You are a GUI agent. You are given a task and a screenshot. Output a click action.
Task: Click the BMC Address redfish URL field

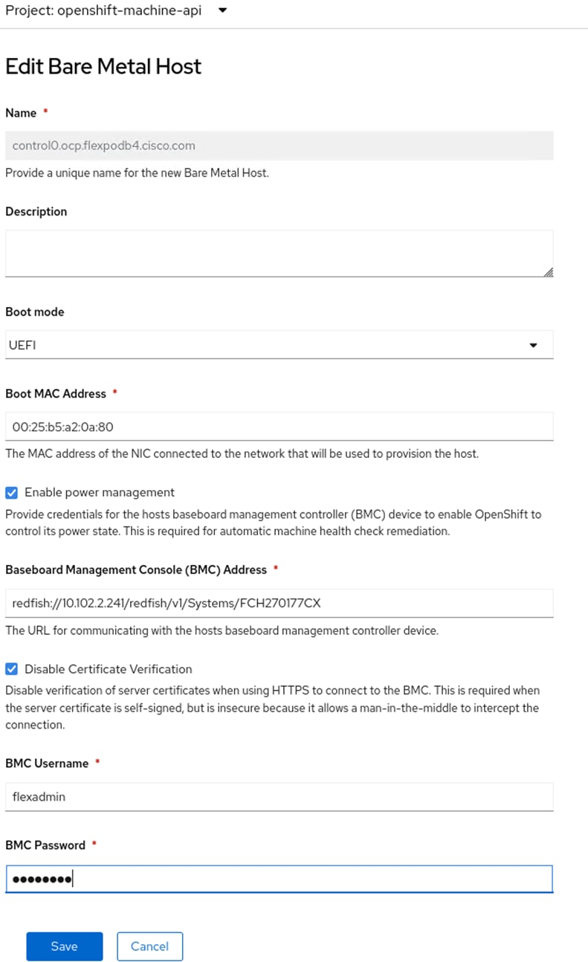tap(280, 603)
